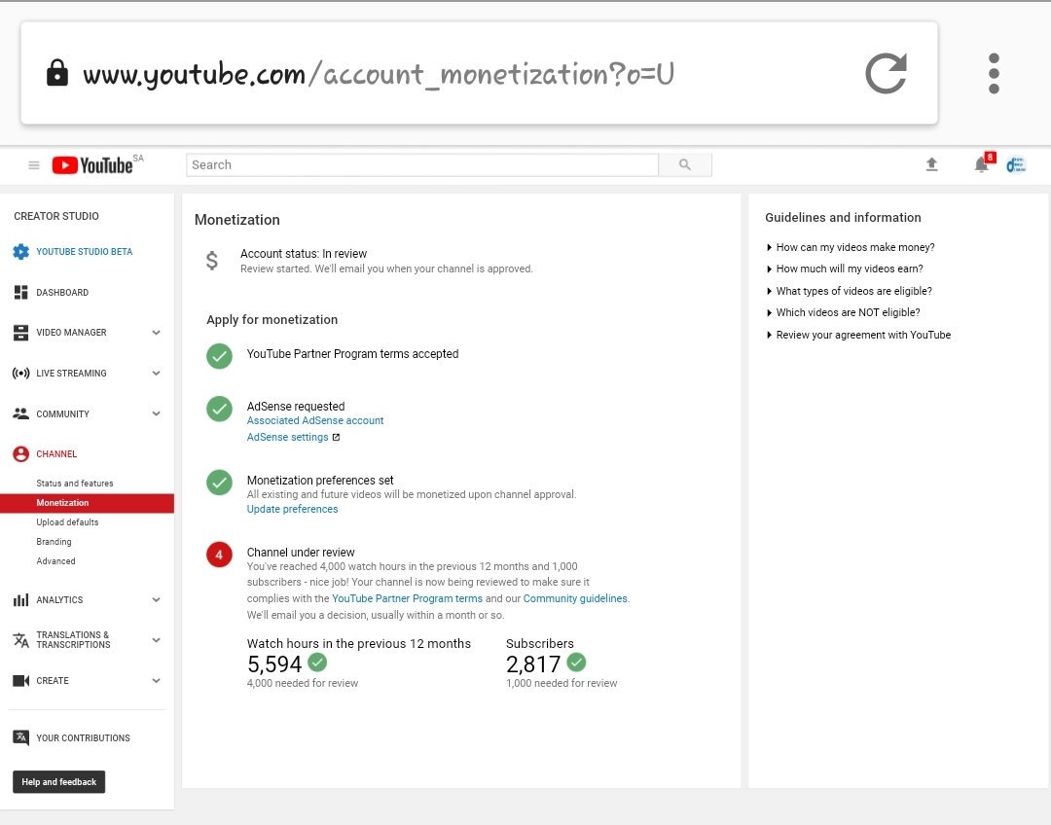This screenshot has width=1051, height=825.
Task: Open YouTube Partner Program terms link
Action: click(407, 598)
